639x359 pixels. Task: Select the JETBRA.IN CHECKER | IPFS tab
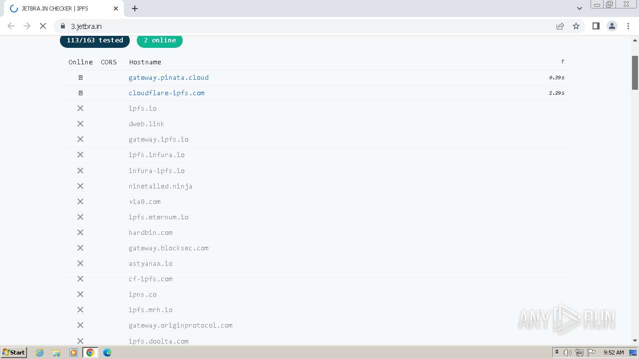(x=64, y=8)
